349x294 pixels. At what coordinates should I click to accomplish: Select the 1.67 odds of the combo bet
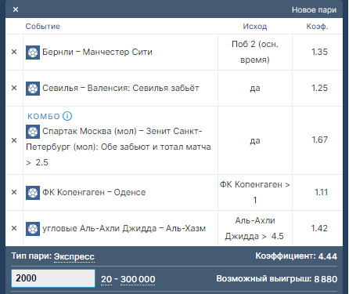(x=319, y=140)
